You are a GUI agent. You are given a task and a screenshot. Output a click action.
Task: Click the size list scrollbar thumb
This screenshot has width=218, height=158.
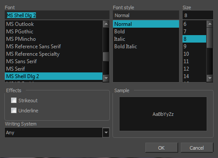point(210,38)
